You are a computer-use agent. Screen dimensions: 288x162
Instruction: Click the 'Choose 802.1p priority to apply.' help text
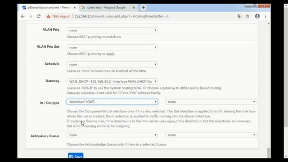coord(91,54)
